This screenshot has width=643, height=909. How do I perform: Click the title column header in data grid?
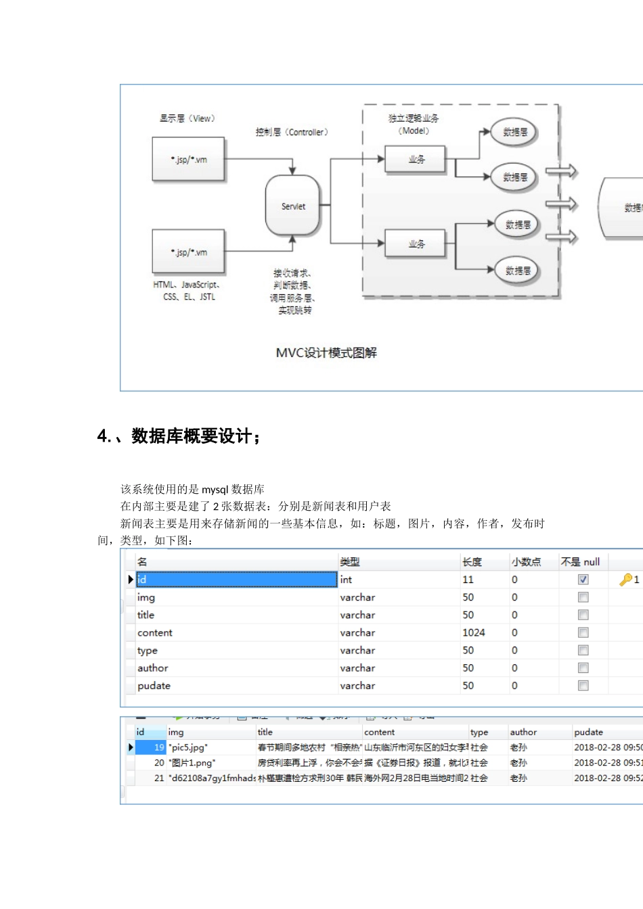[309, 732]
